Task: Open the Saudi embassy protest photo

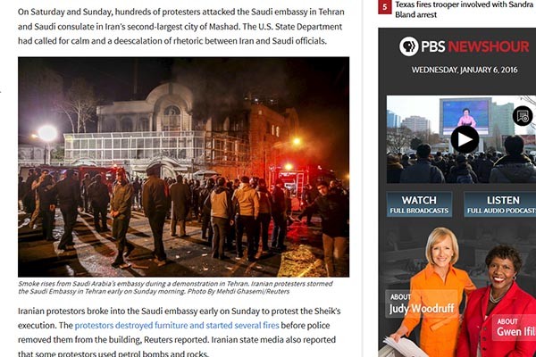Action: coord(183,167)
